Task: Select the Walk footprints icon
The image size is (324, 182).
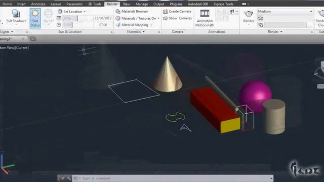Action: (232, 12)
